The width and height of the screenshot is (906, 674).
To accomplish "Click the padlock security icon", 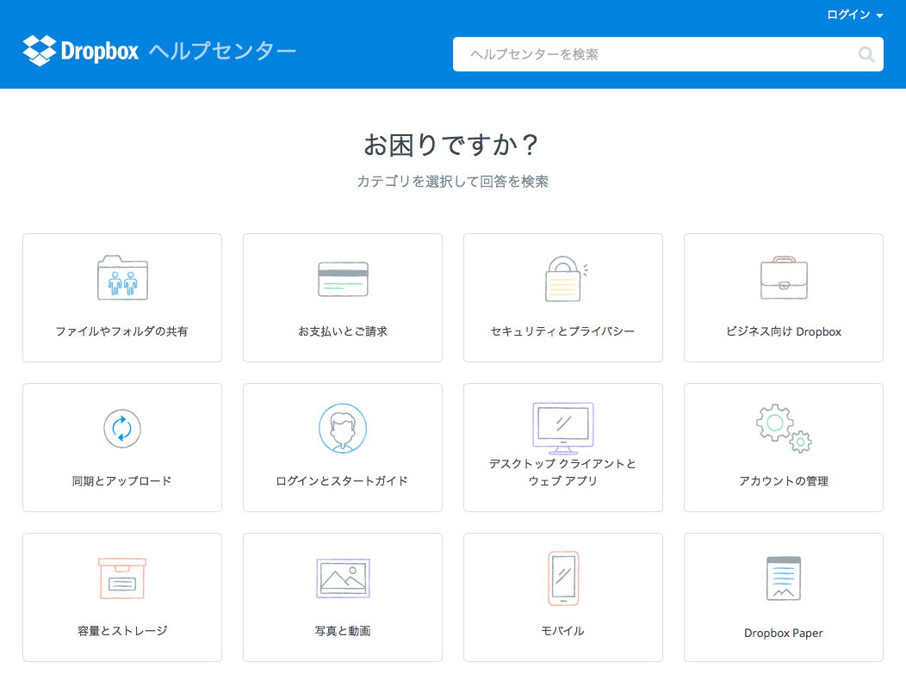I will coord(566,278).
